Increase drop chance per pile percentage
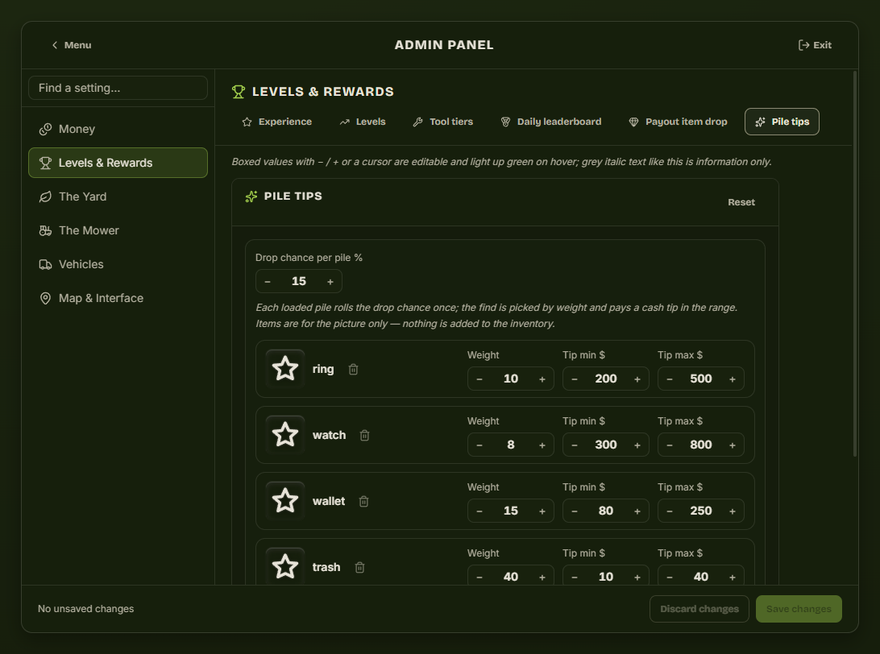Screen dimensions: 880x654 (x=330, y=282)
